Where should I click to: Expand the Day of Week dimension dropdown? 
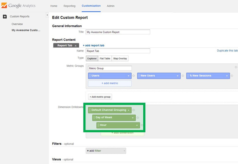pyautogui.click(x=133, y=118)
